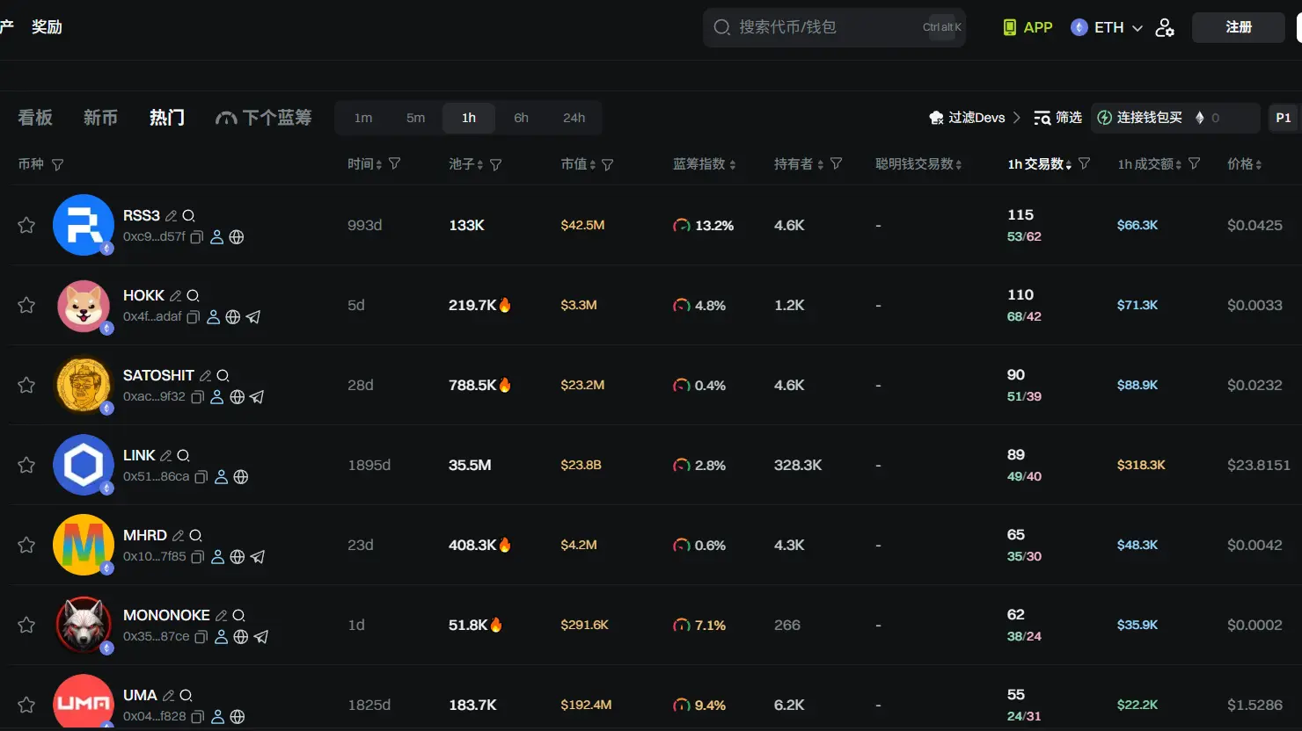View MONONOKE developer profile icon
The image size is (1302, 731).
coord(221,637)
